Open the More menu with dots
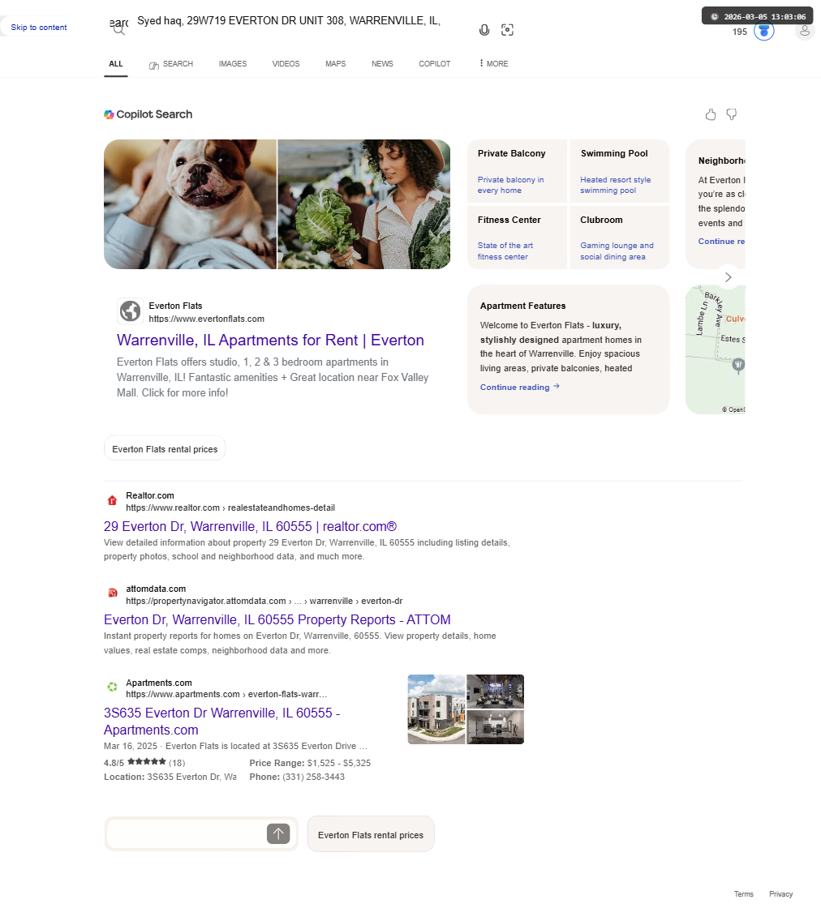 coord(493,64)
